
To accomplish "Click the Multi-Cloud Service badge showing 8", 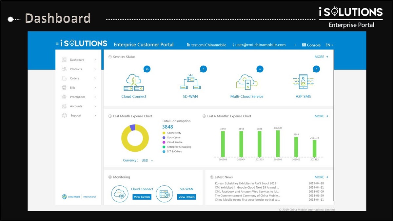I will pyautogui.click(x=260, y=69).
